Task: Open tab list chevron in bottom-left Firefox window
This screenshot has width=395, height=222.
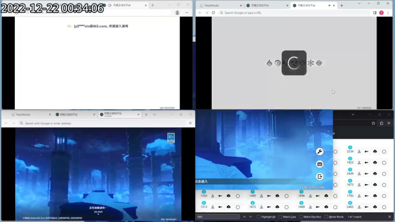Action: coord(155,114)
